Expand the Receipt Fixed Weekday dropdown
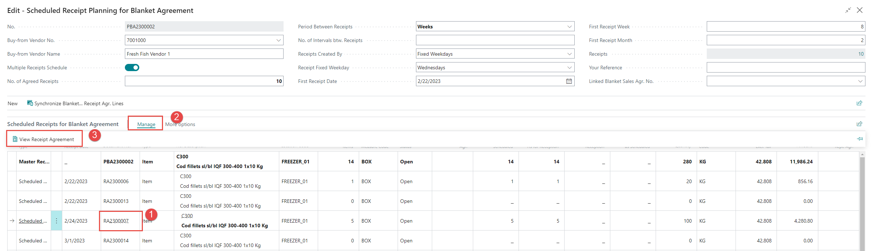 point(569,68)
